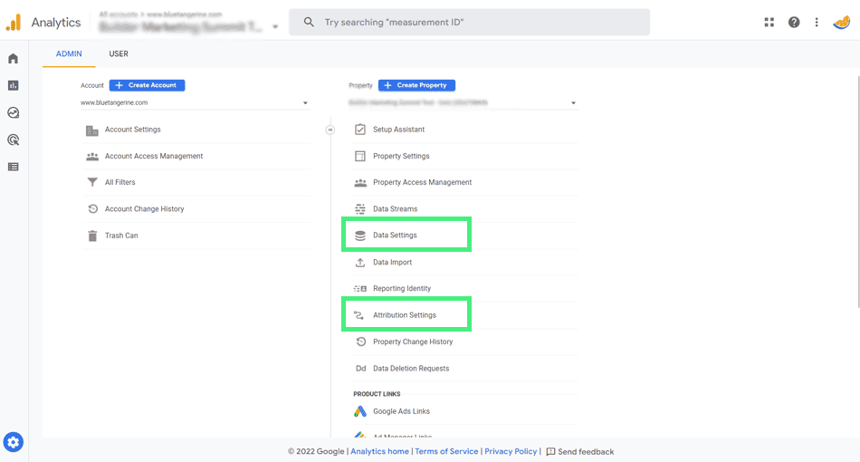Image resolution: width=860 pixels, height=462 pixels.
Task: Open the property selector dropdown
Action: (463, 102)
